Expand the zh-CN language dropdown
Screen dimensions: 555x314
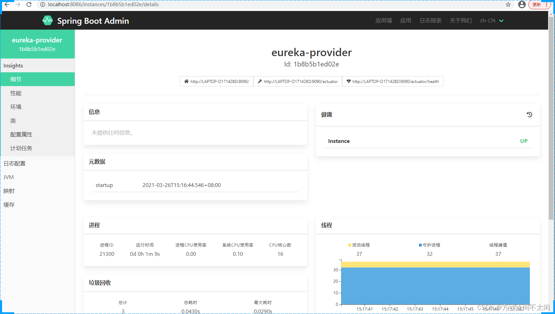click(x=492, y=21)
